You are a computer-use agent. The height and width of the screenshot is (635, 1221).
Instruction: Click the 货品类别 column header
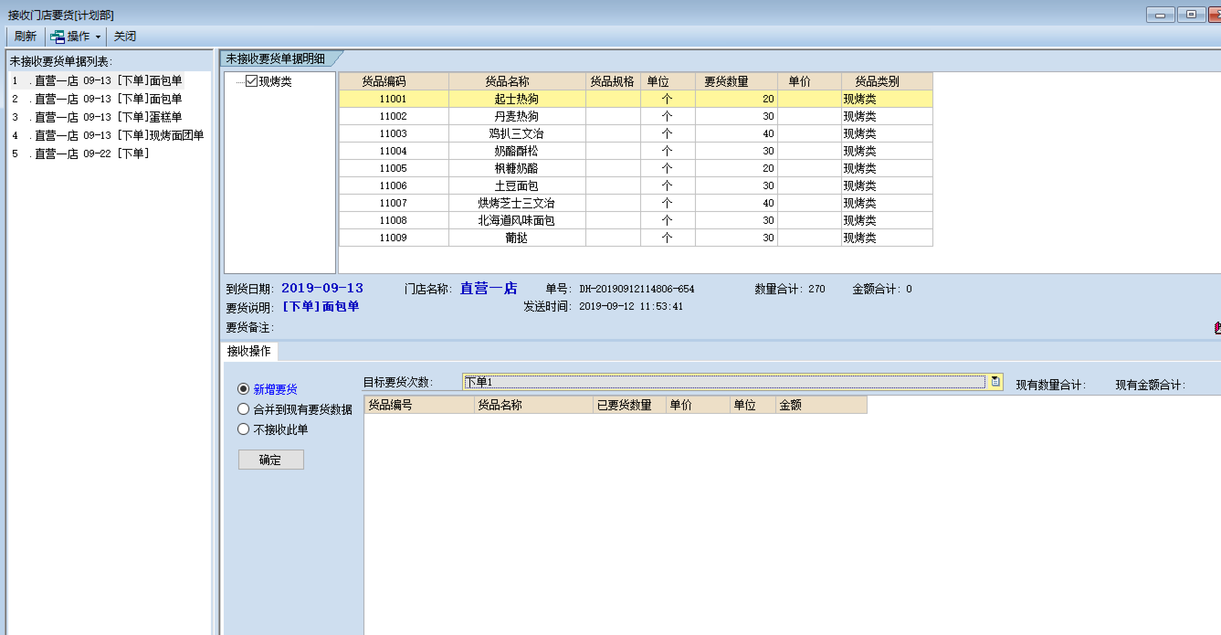click(x=887, y=81)
